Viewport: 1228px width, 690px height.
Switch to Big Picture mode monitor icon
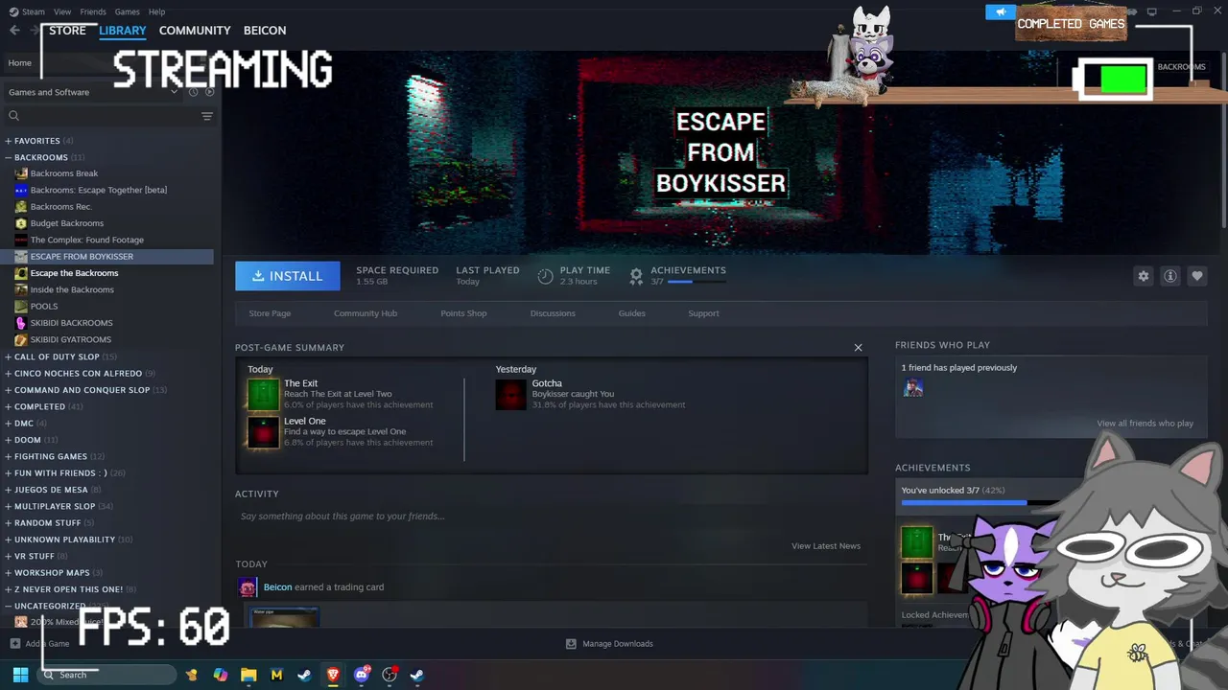pyautogui.click(x=1152, y=11)
